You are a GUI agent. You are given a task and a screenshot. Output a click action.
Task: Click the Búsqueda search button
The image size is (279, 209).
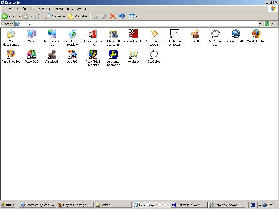54,16
